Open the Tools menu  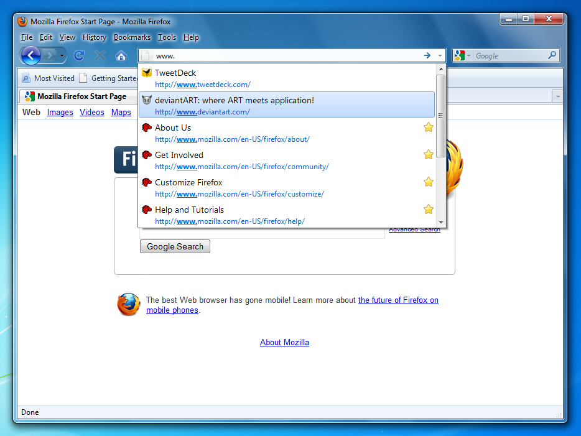167,37
